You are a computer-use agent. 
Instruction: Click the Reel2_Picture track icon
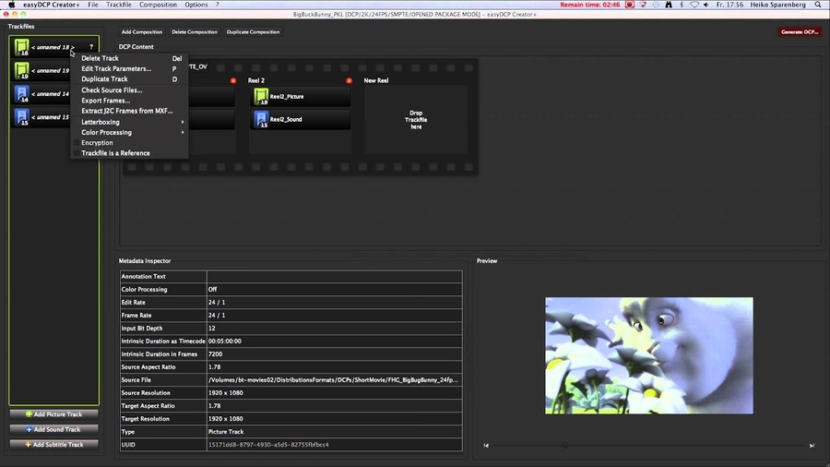[261, 96]
